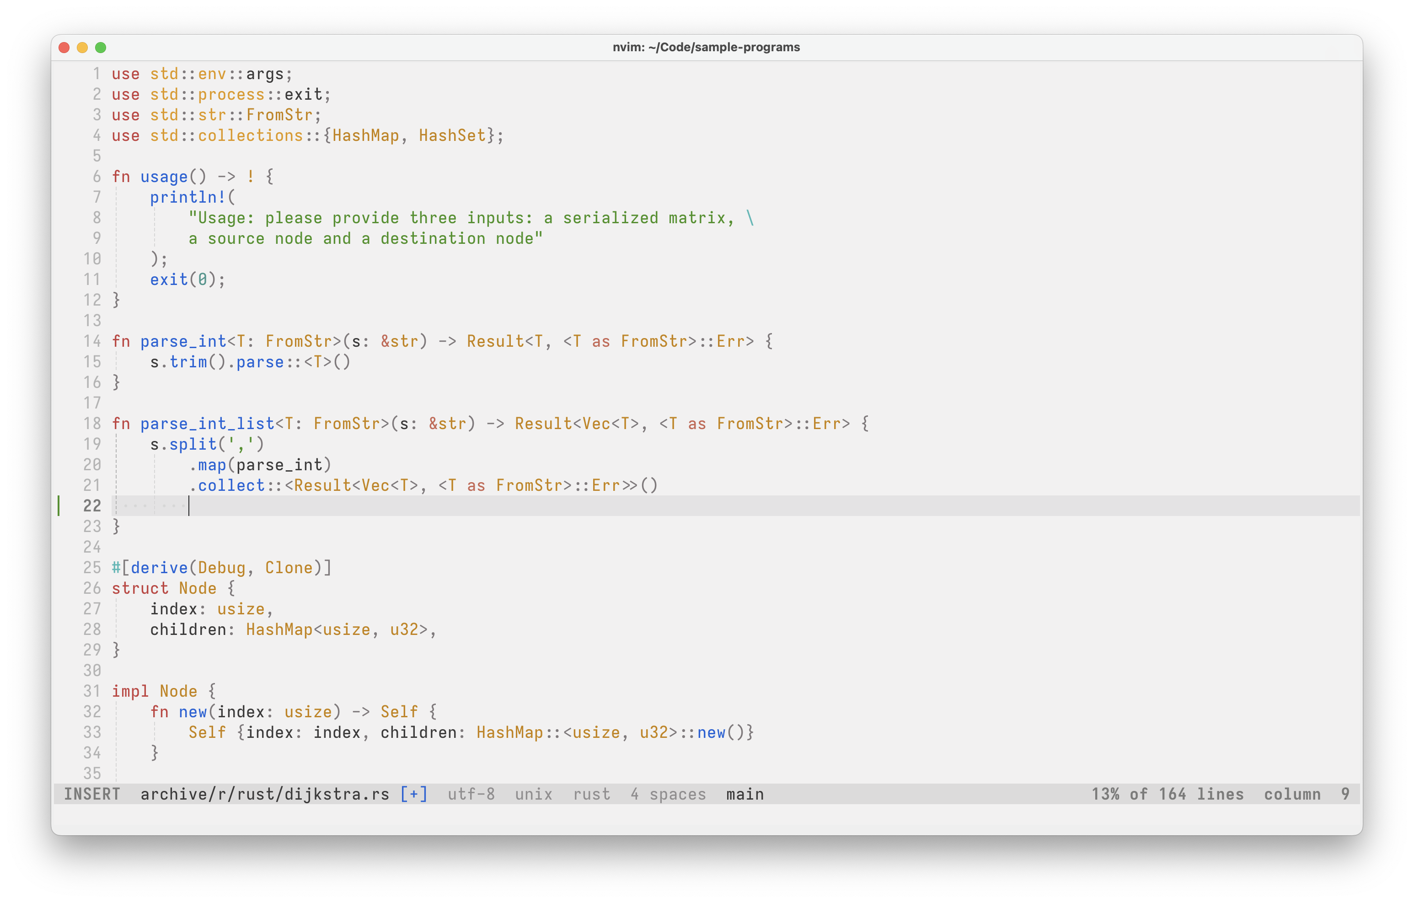Click the unix file format indicator
The height and width of the screenshot is (903, 1414).
coord(533,794)
